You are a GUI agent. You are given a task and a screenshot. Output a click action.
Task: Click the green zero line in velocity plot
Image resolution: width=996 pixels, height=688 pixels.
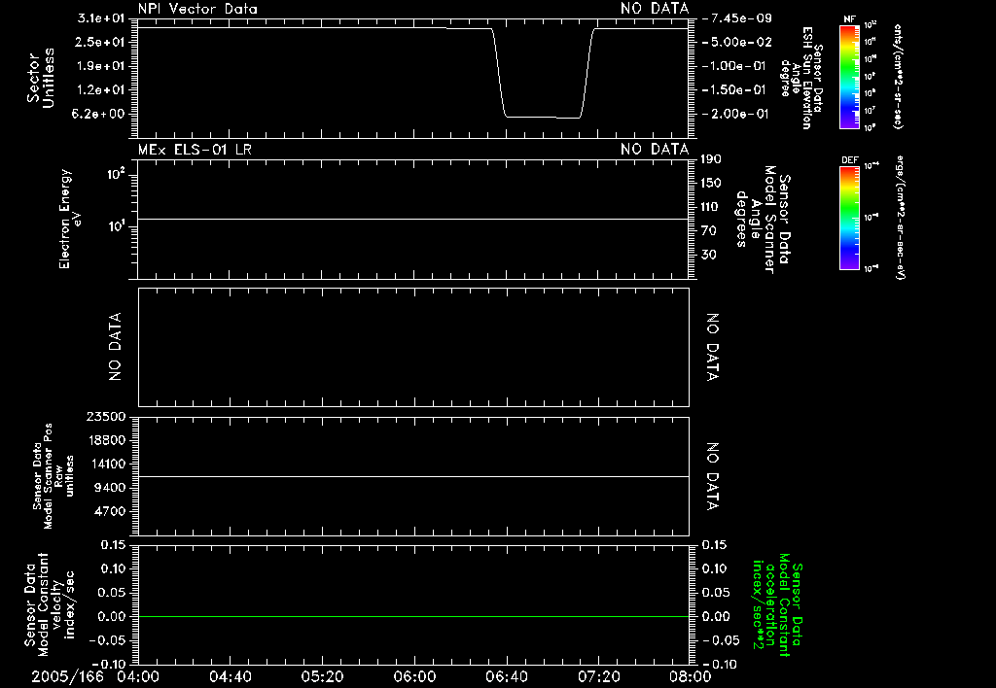point(413,616)
